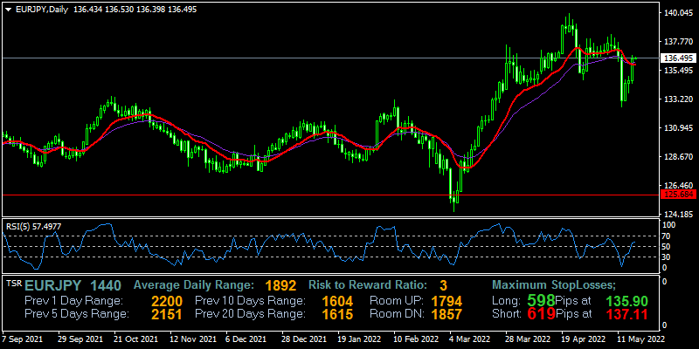The height and width of the screenshot is (349, 699).
Task: Click the RSI scale value 70
Action: pos(668,236)
